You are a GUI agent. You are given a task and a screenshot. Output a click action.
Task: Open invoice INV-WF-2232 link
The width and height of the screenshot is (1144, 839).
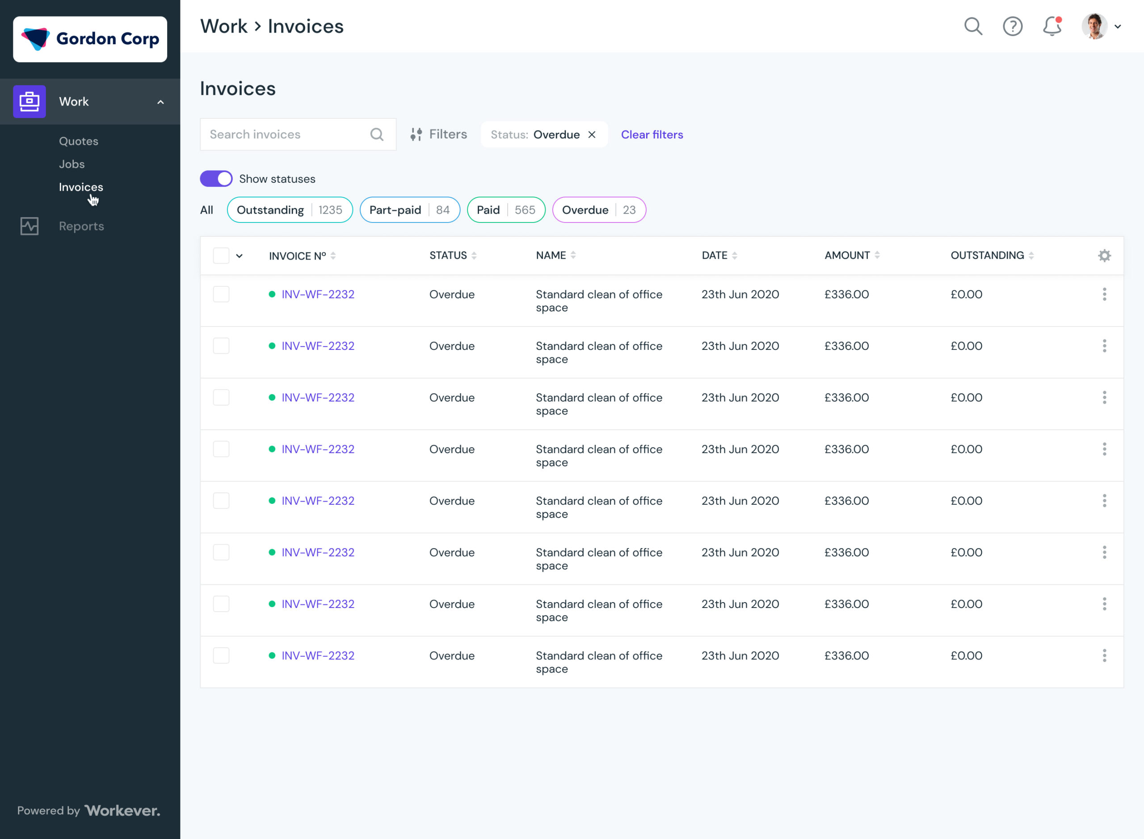click(x=317, y=294)
